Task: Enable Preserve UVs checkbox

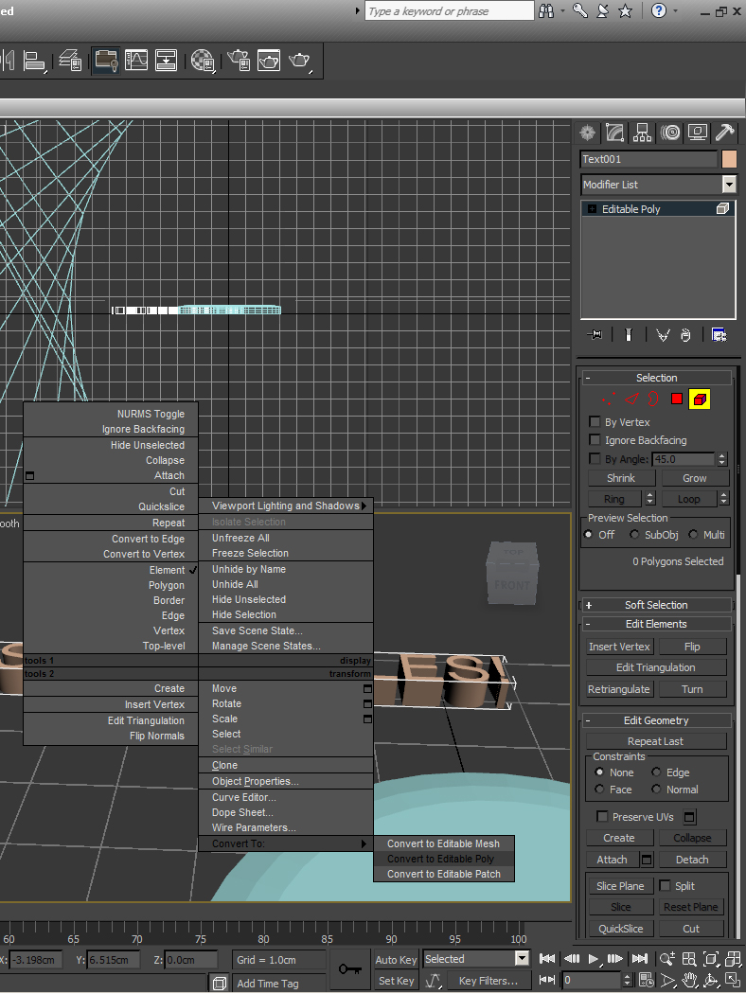Action: click(603, 816)
